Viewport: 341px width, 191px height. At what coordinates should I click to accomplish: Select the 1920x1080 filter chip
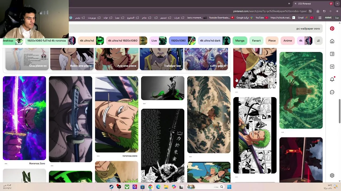click(182, 41)
